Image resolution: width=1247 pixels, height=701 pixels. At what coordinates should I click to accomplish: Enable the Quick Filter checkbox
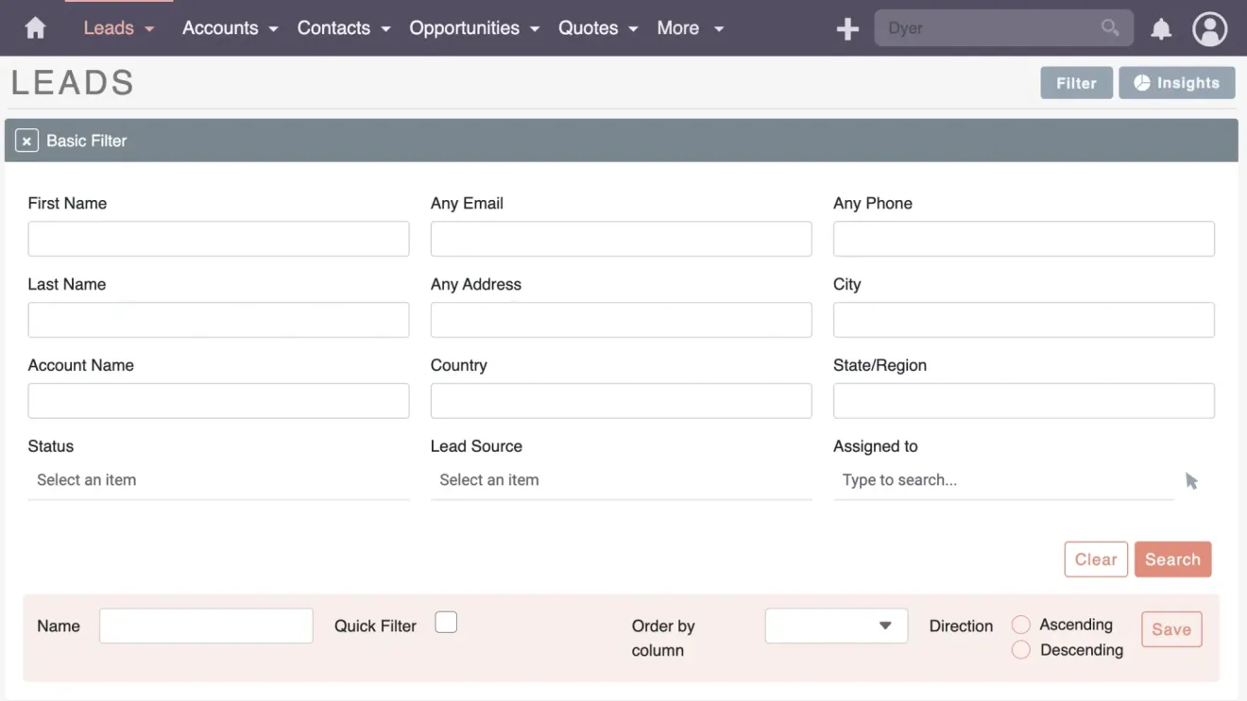click(x=445, y=622)
